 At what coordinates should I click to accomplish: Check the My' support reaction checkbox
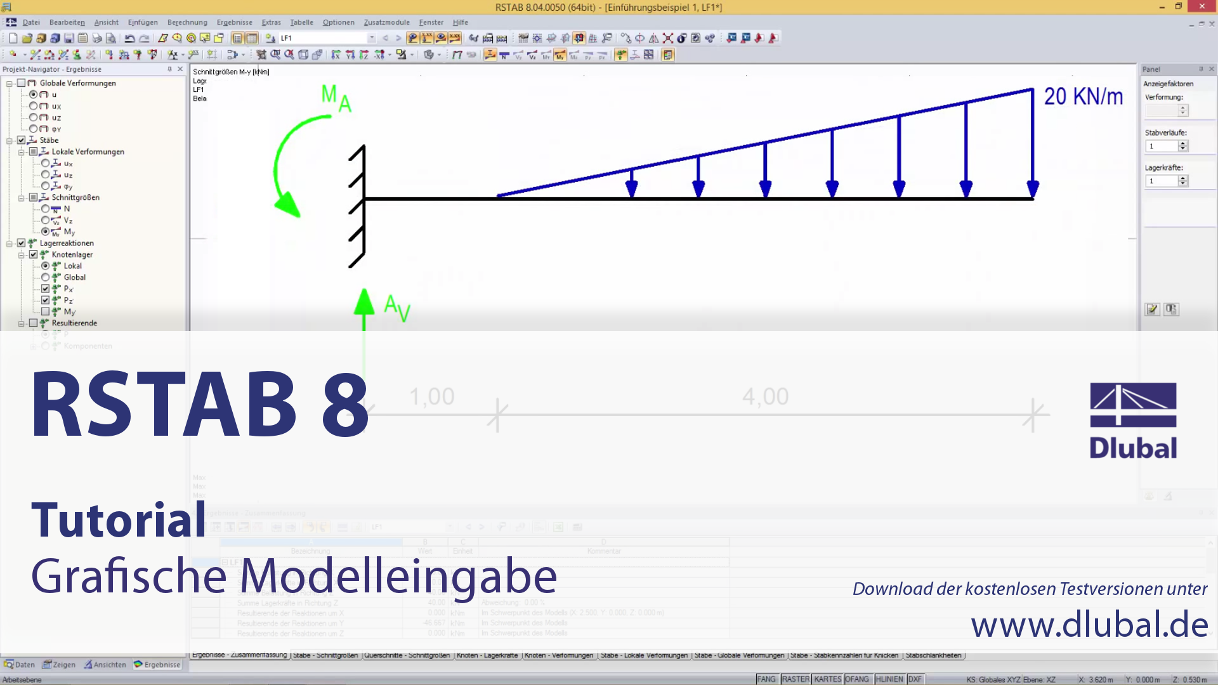pyautogui.click(x=46, y=311)
